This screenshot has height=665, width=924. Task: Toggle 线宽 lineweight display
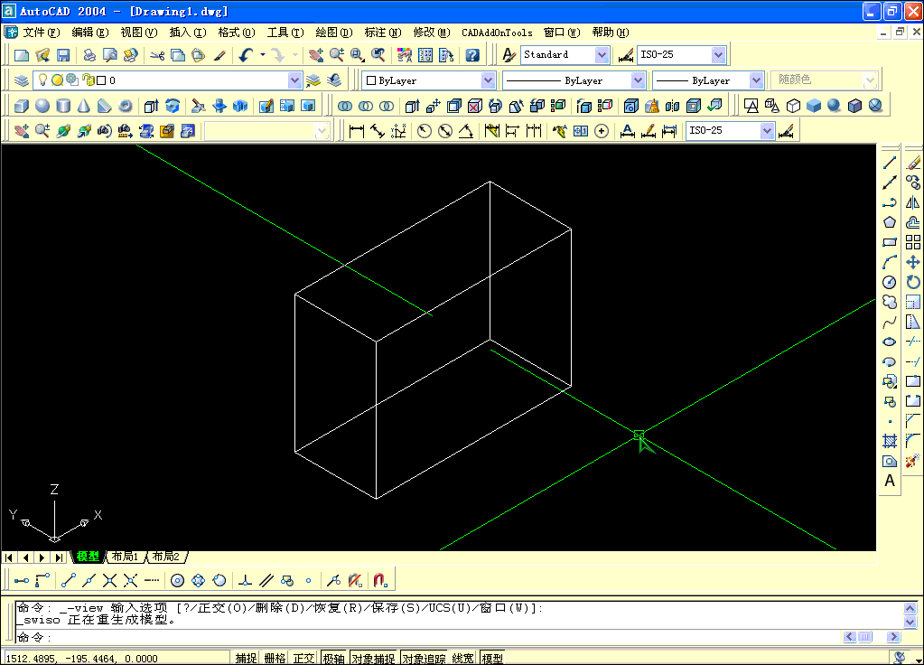point(463,658)
